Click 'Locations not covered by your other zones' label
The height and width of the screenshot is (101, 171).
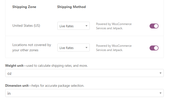pyautogui.click(x=32, y=47)
